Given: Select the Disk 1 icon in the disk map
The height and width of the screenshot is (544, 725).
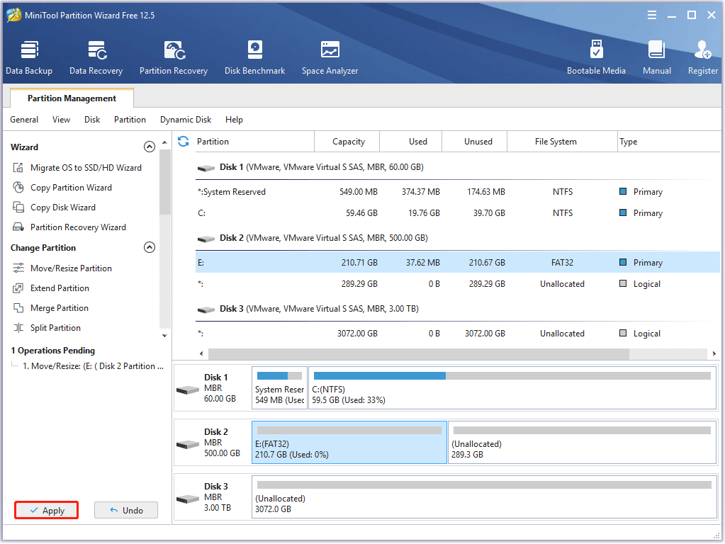Looking at the screenshot, I should [x=188, y=390].
